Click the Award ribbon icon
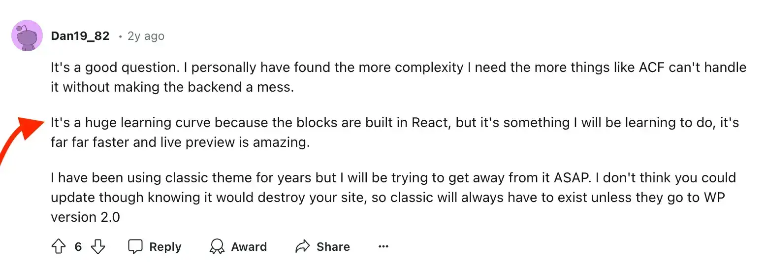 tap(217, 247)
